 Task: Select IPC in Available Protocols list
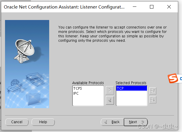tap(76, 93)
